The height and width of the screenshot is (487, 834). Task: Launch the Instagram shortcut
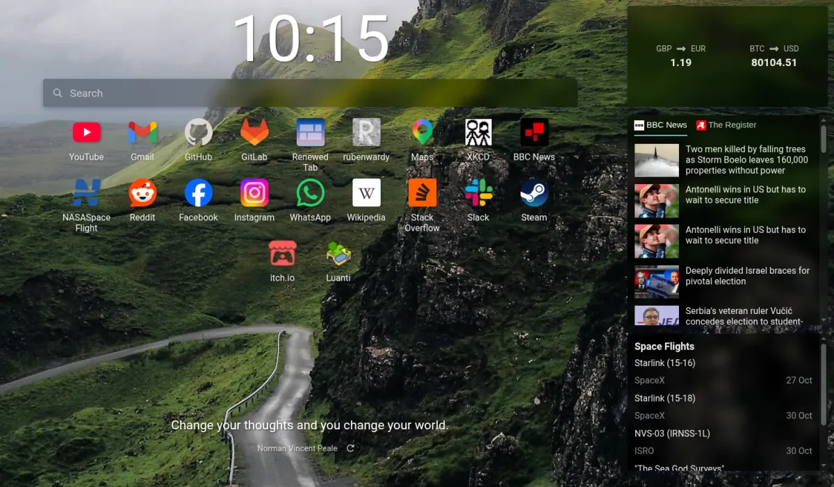coord(254,200)
